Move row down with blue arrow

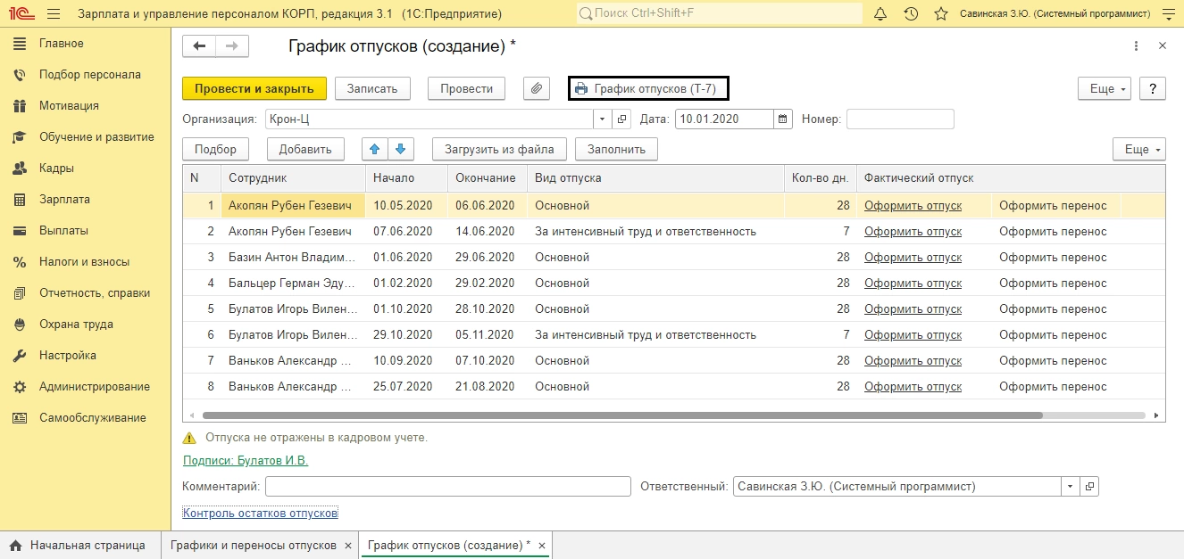coord(400,149)
